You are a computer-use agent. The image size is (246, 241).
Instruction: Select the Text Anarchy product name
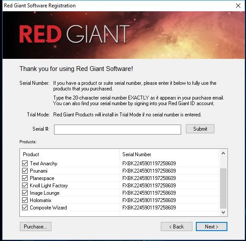[x=44, y=164]
